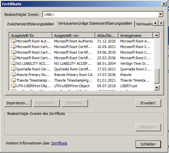Open Erweitert options

click(148, 103)
